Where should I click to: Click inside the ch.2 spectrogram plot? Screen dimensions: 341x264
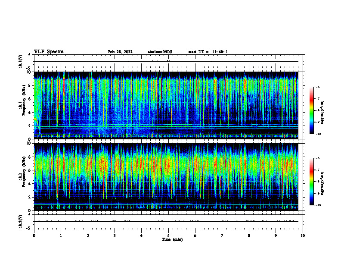pos(166,177)
